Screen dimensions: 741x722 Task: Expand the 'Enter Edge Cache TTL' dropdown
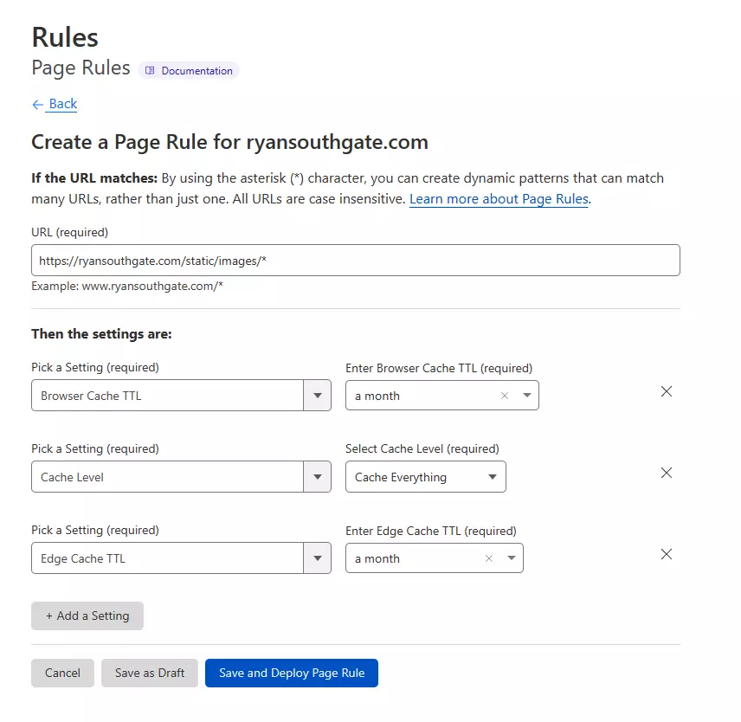click(x=509, y=558)
